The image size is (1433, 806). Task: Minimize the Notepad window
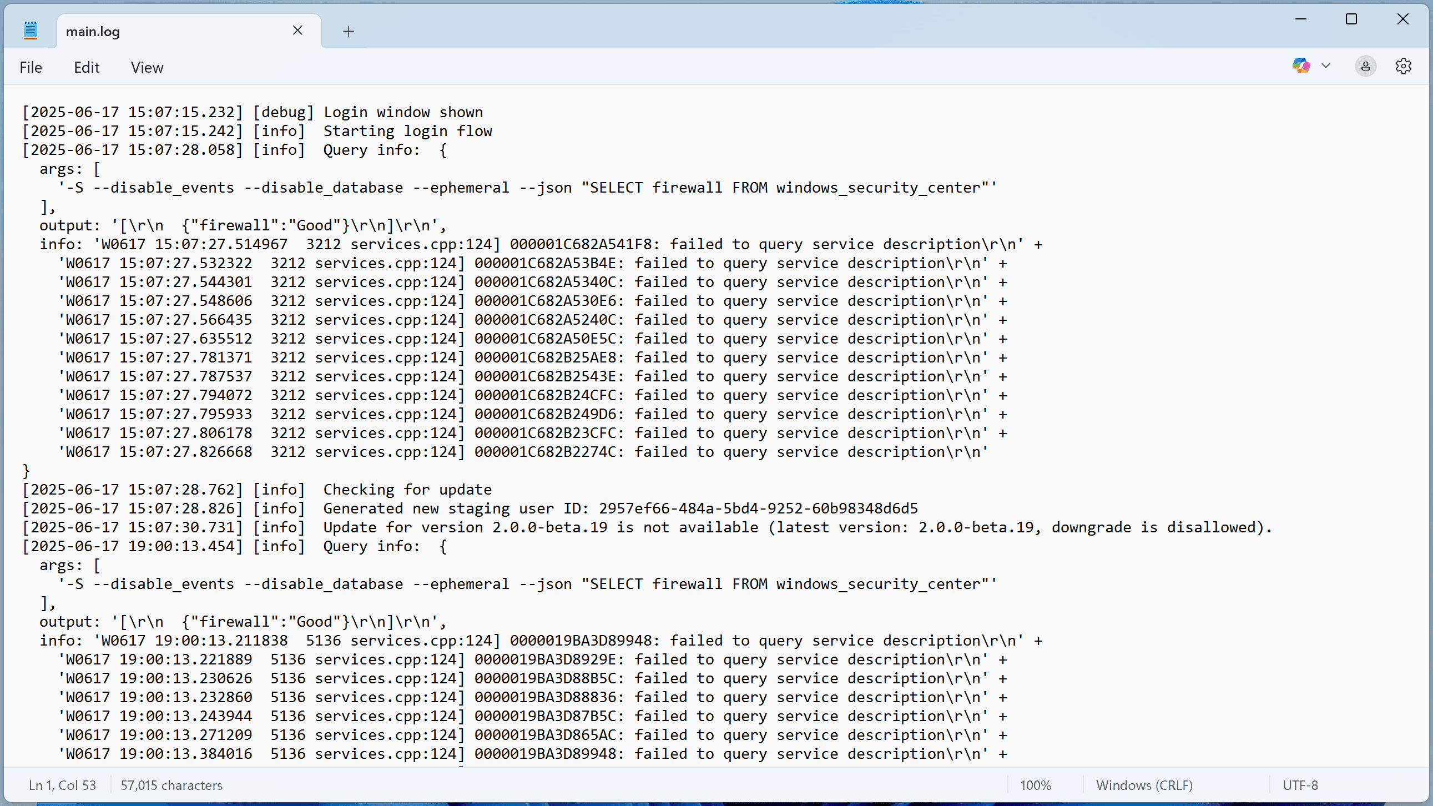click(1301, 19)
